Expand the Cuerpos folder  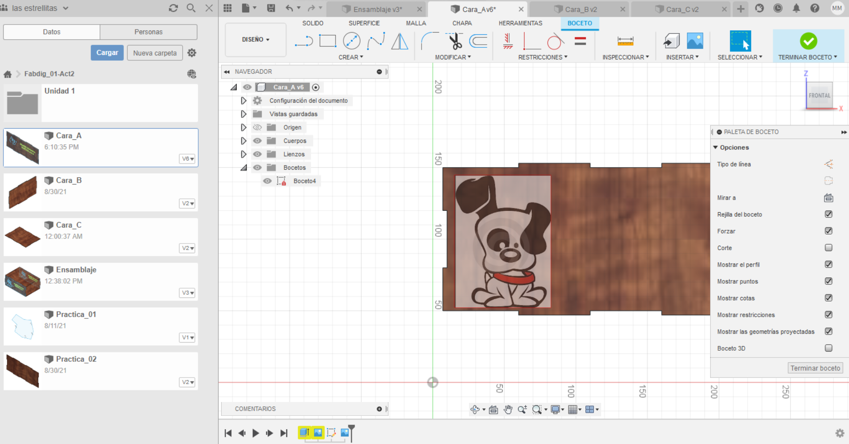(x=243, y=141)
